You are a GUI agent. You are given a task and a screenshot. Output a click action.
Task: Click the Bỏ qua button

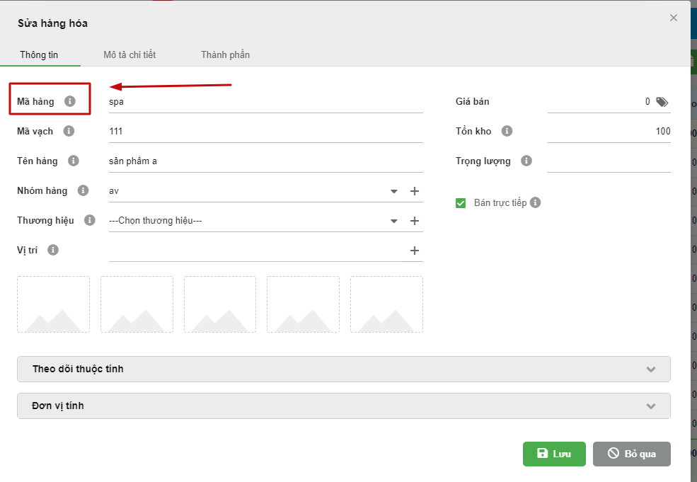click(631, 454)
